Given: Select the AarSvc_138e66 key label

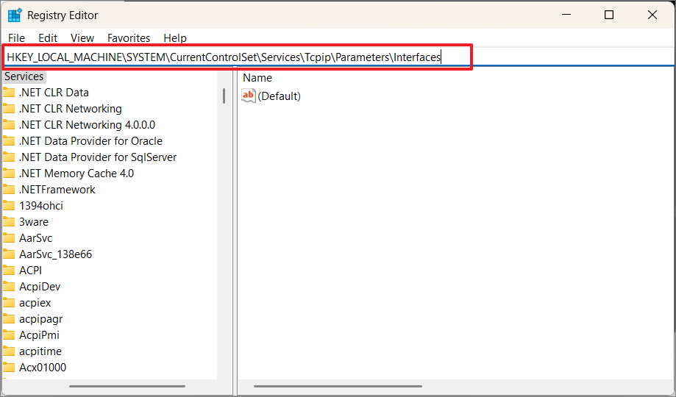Looking at the screenshot, I should [56, 254].
